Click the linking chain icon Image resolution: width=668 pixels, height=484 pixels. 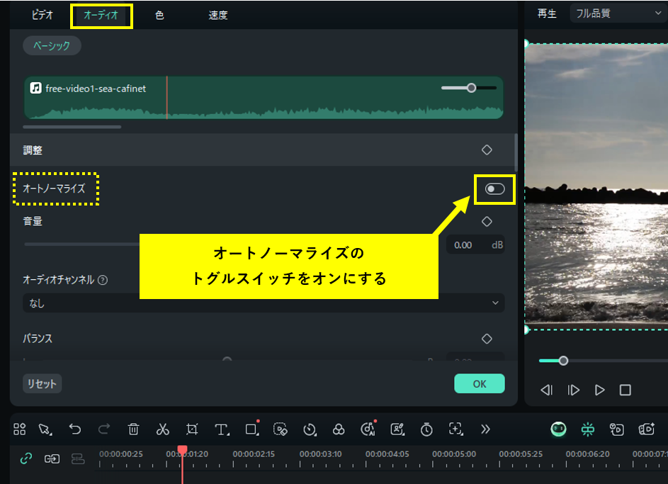[26, 458]
